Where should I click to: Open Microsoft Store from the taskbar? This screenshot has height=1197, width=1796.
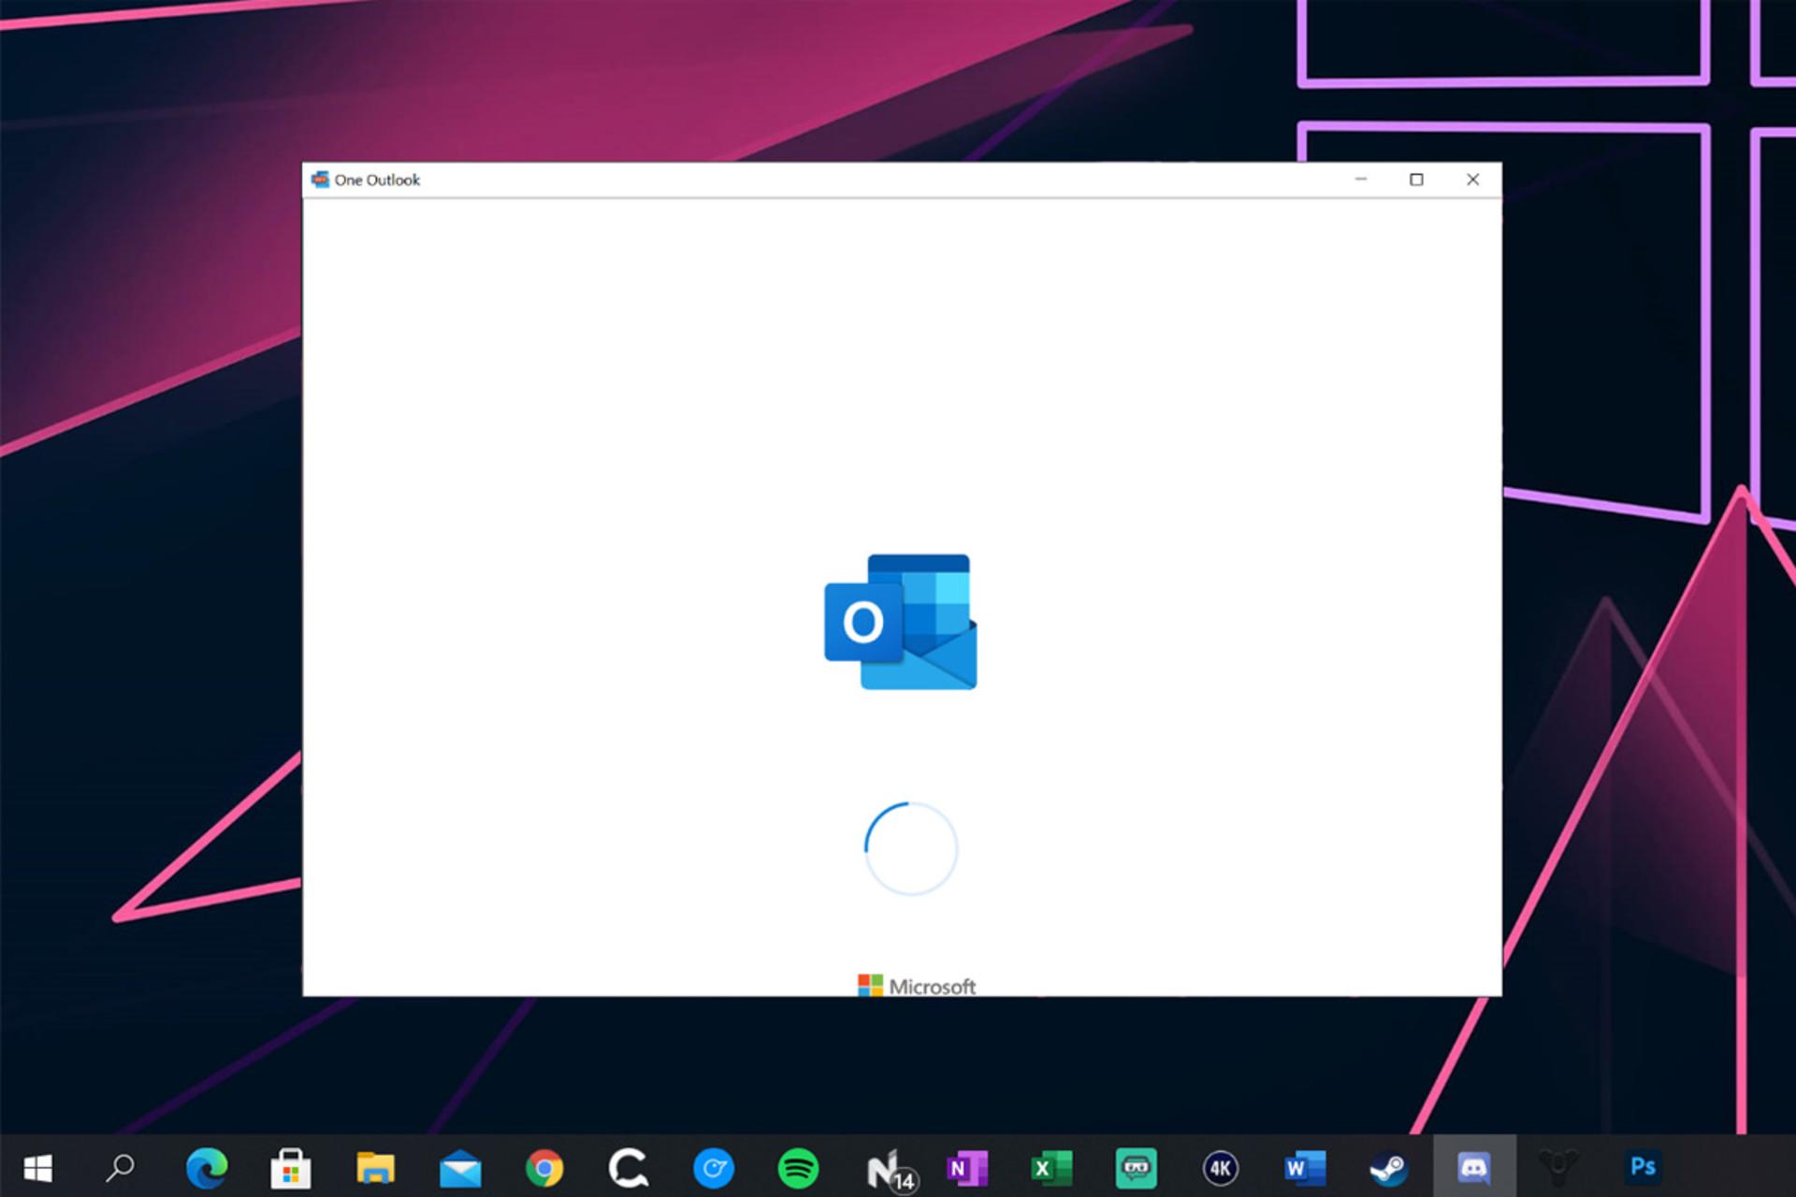pos(290,1167)
